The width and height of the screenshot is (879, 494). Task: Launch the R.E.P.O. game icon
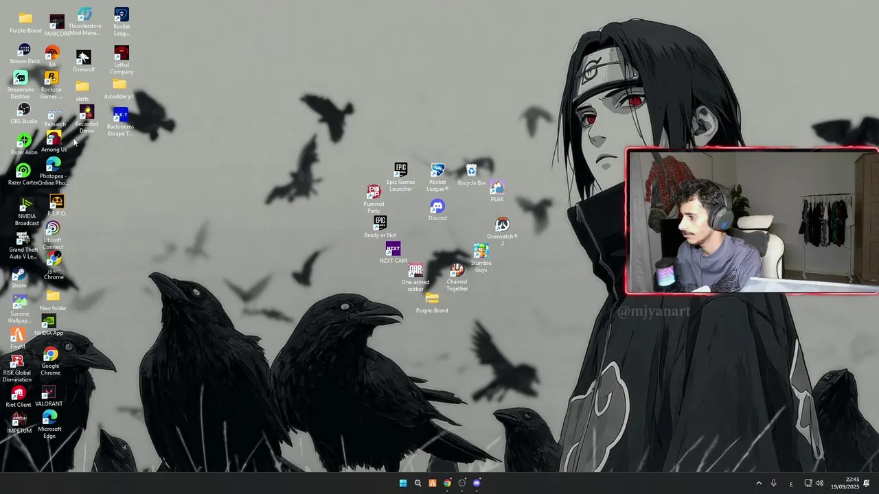click(x=57, y=206)
